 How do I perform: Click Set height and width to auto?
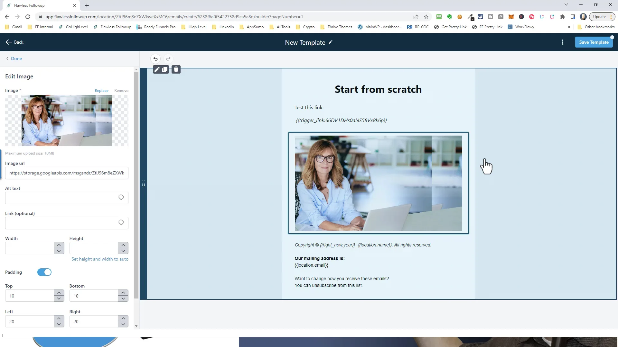[x=100, y=259]
